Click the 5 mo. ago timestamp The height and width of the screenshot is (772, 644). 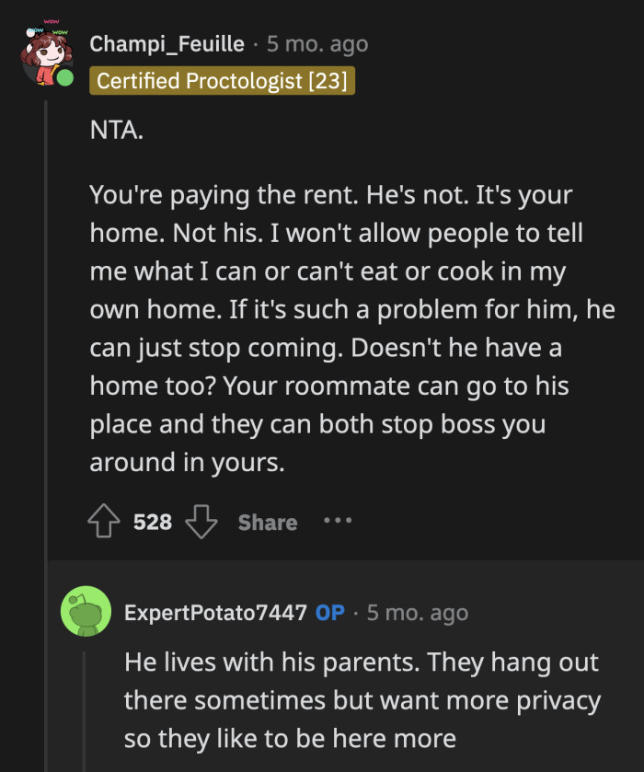click(316, 42)
